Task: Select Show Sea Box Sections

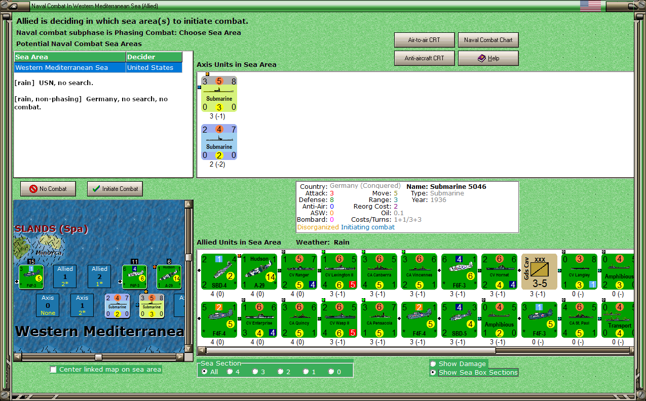Action: click(x=474, y=372)
